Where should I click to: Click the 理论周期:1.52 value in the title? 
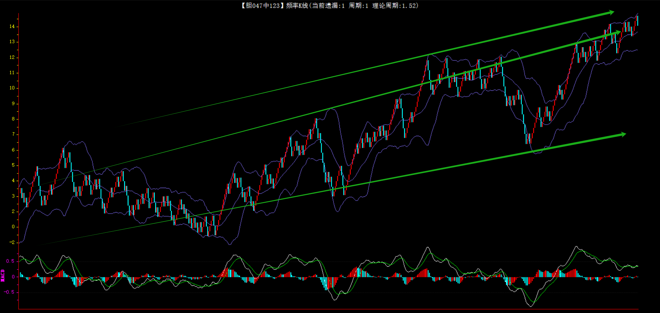[395, 6]
